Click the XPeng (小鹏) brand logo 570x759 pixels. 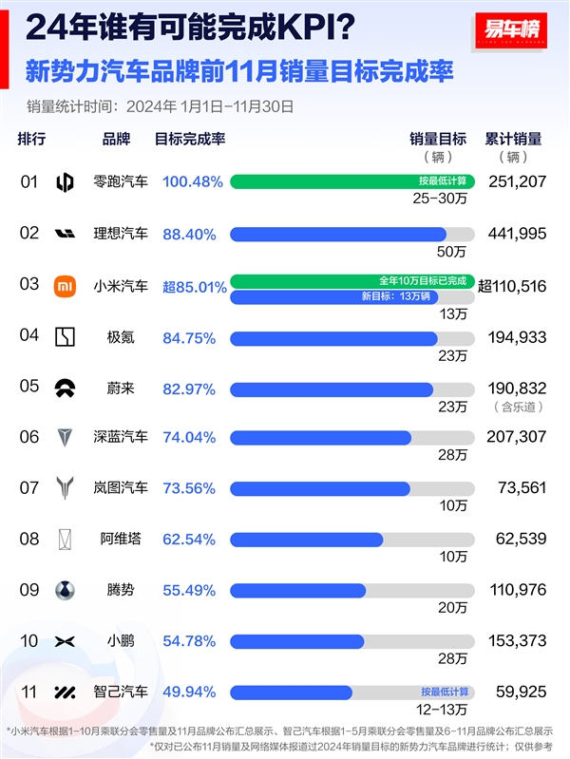65,641
